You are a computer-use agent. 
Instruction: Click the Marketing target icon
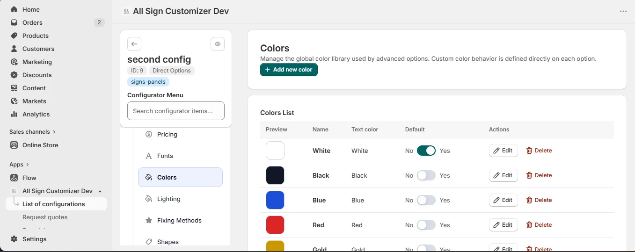click(14, 62)
